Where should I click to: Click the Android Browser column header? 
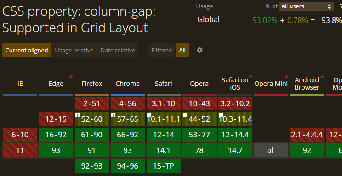click(x=307, y=84)
